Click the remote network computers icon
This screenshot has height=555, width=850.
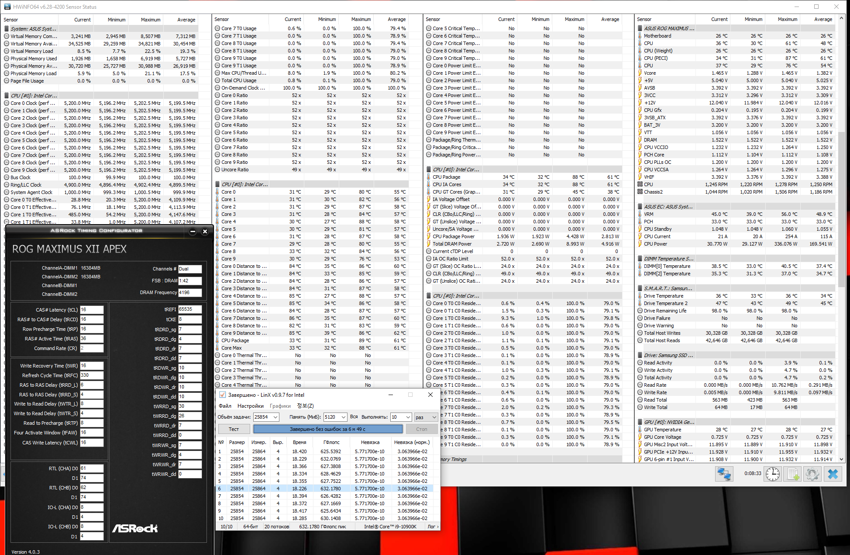click(724, 474)
